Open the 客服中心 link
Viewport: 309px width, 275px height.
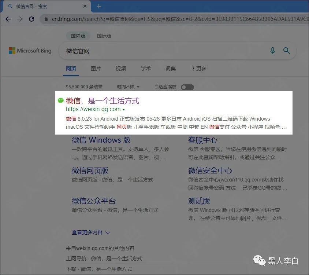pos(202,140)
